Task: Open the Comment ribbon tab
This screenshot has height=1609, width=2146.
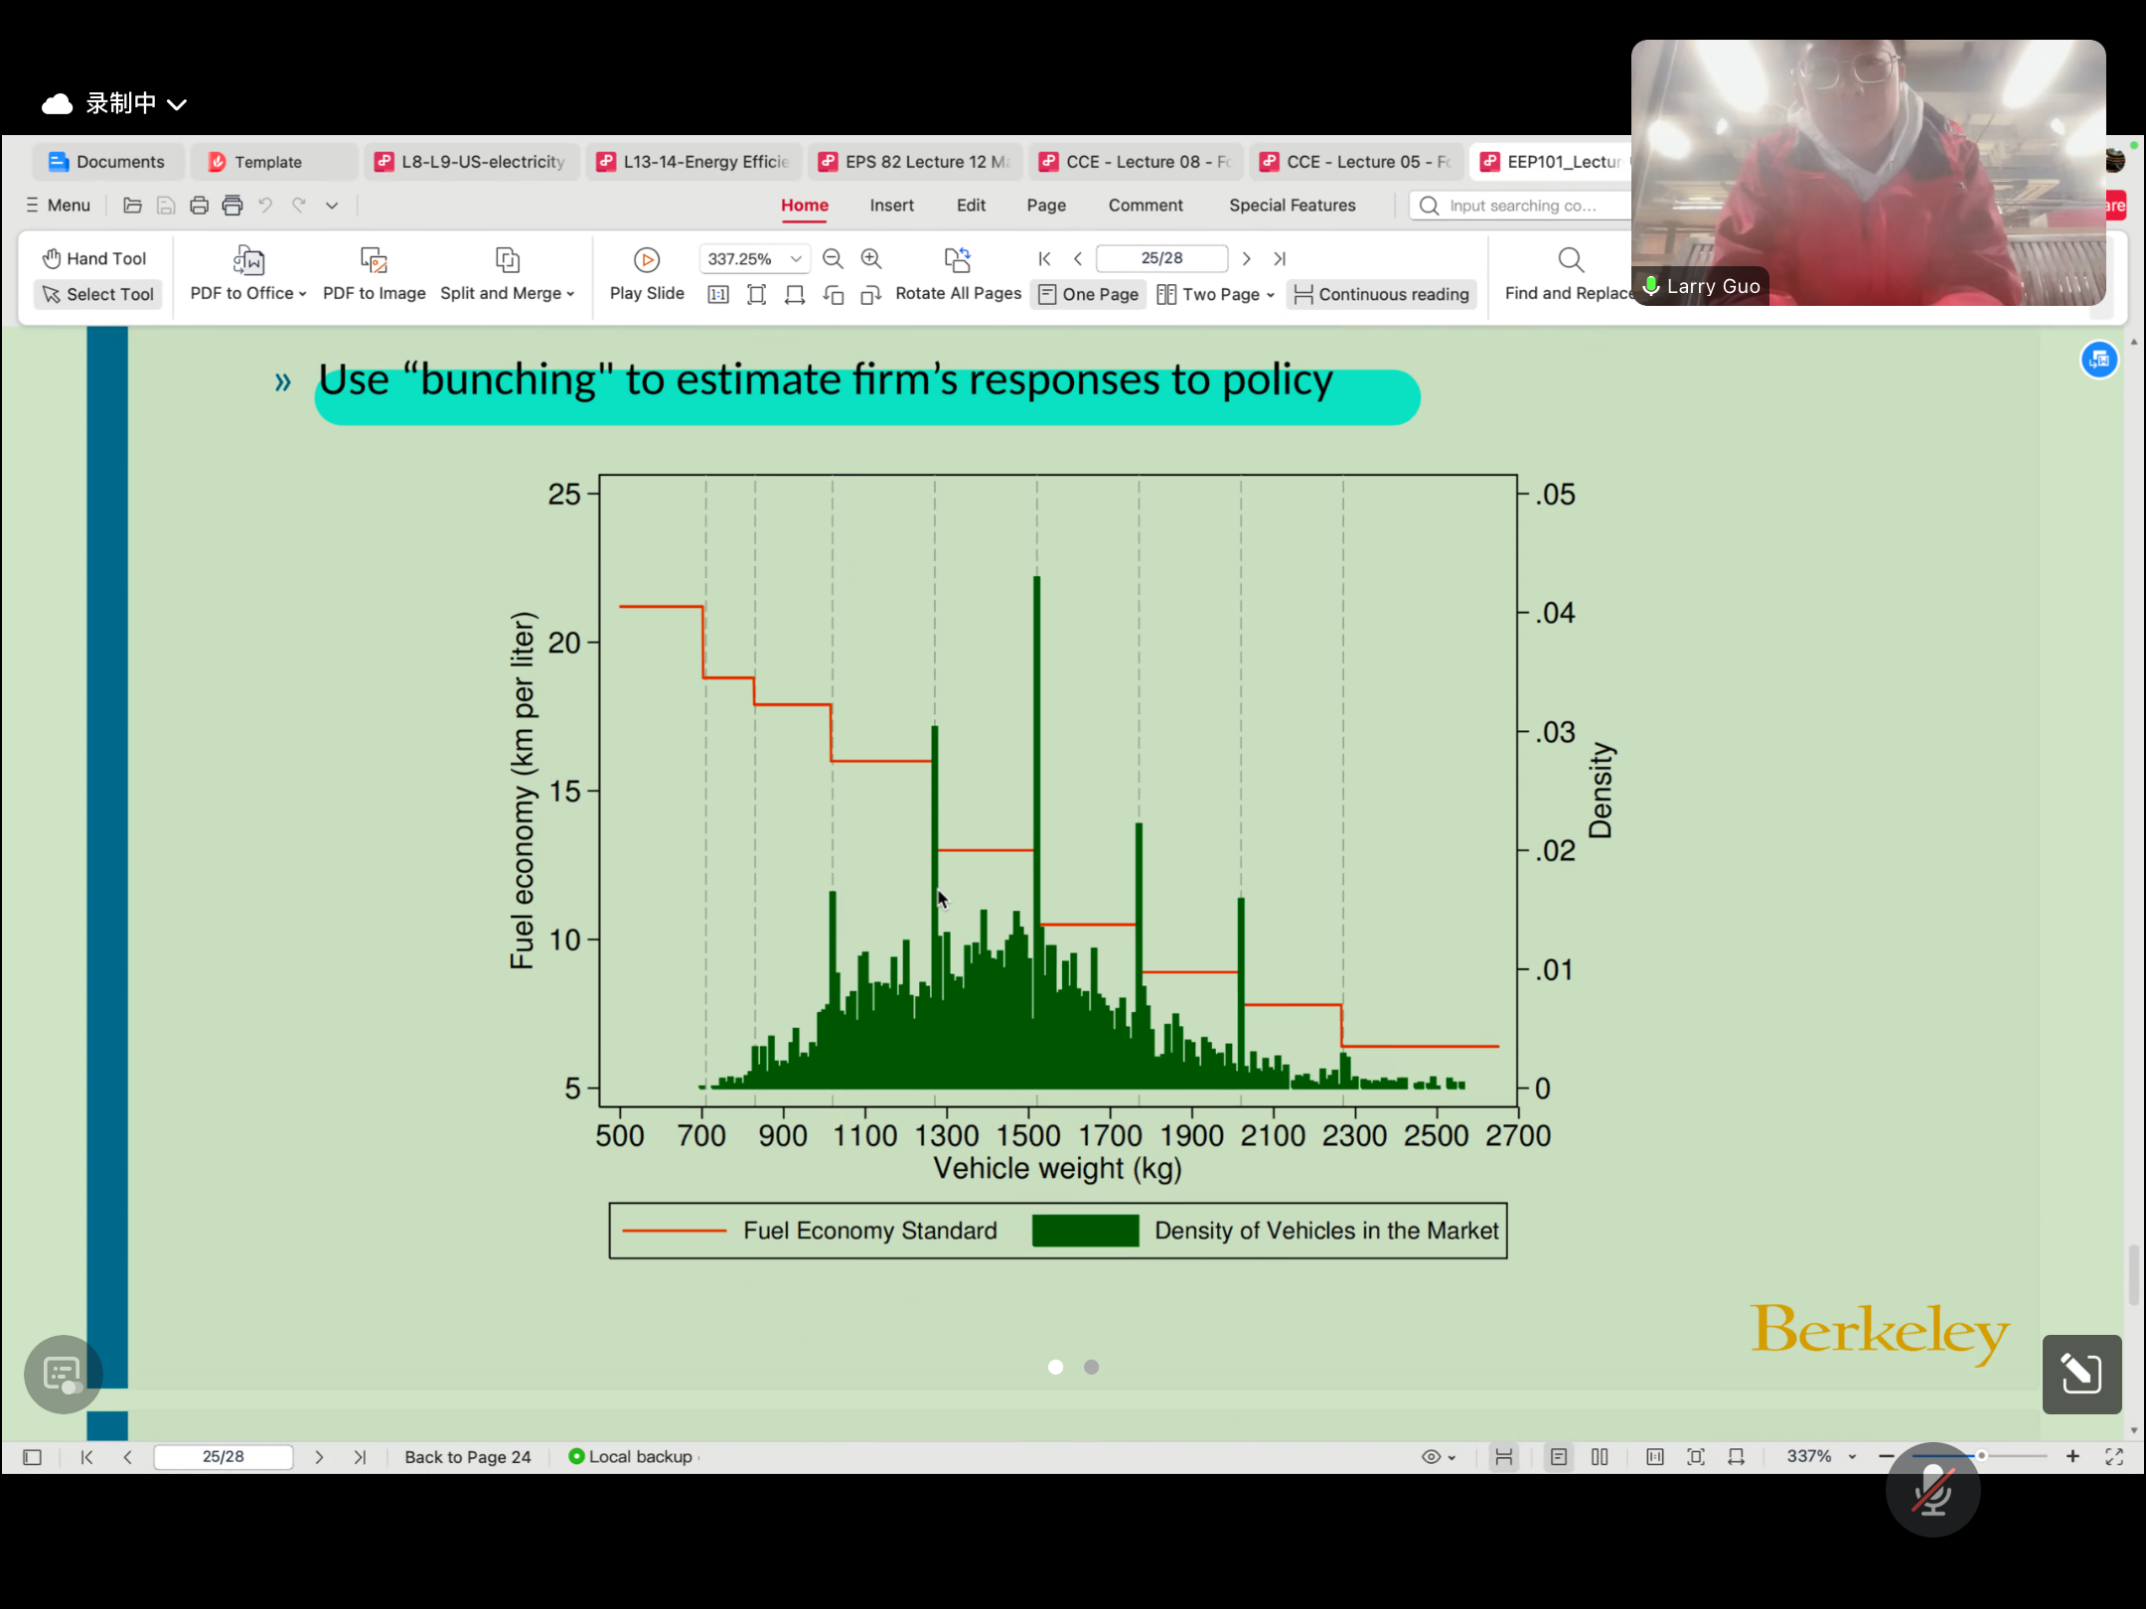Action: pyautogui.click(x=1146, y=206)
